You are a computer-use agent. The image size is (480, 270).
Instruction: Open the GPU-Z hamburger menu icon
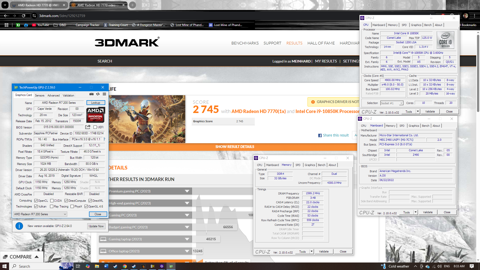[x=104, y=94]
